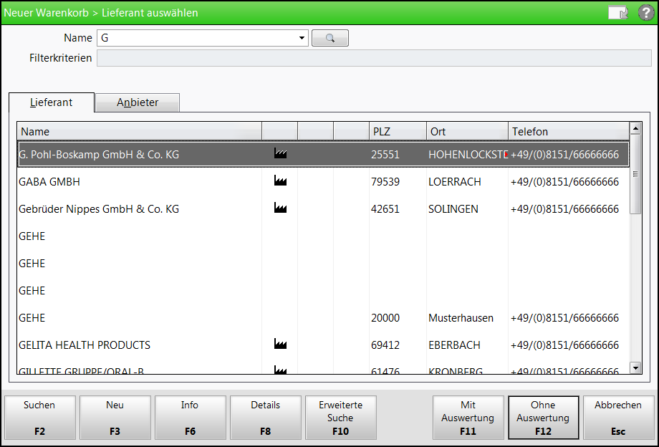Click the HOHENLOCKSTE city cell
This screenshot has height=447, width=659.
click(468, 155)
